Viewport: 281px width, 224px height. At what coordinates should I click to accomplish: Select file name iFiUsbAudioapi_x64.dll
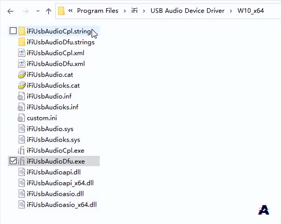60,183
